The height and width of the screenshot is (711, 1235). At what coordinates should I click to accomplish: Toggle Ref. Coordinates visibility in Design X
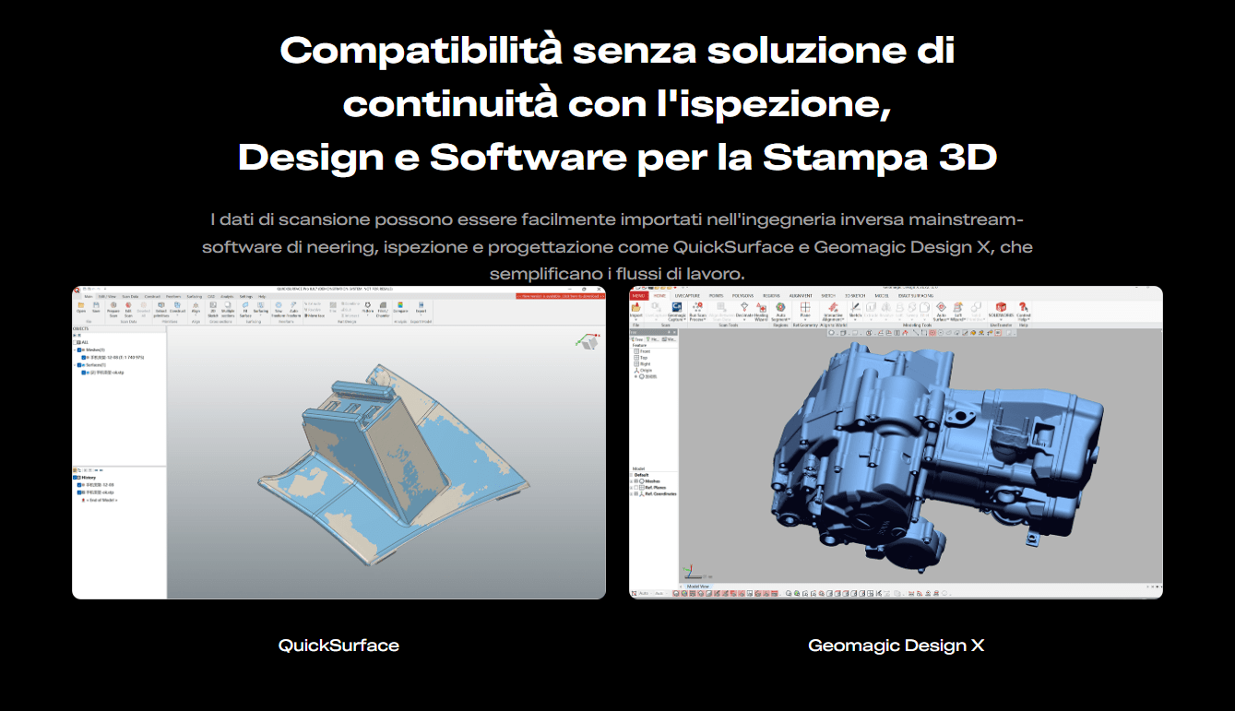[636, 494]
